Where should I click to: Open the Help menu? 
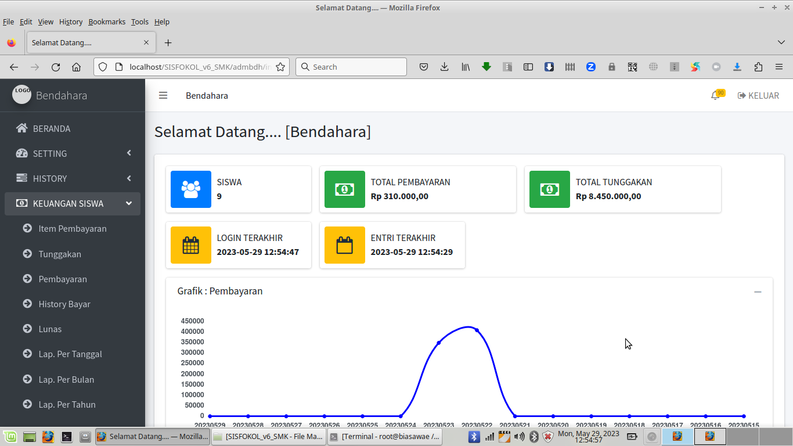pos(162,21)
